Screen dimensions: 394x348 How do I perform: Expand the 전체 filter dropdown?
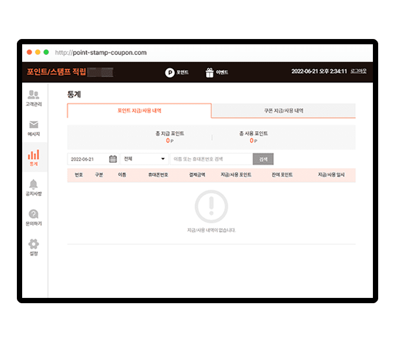[144, 159]
